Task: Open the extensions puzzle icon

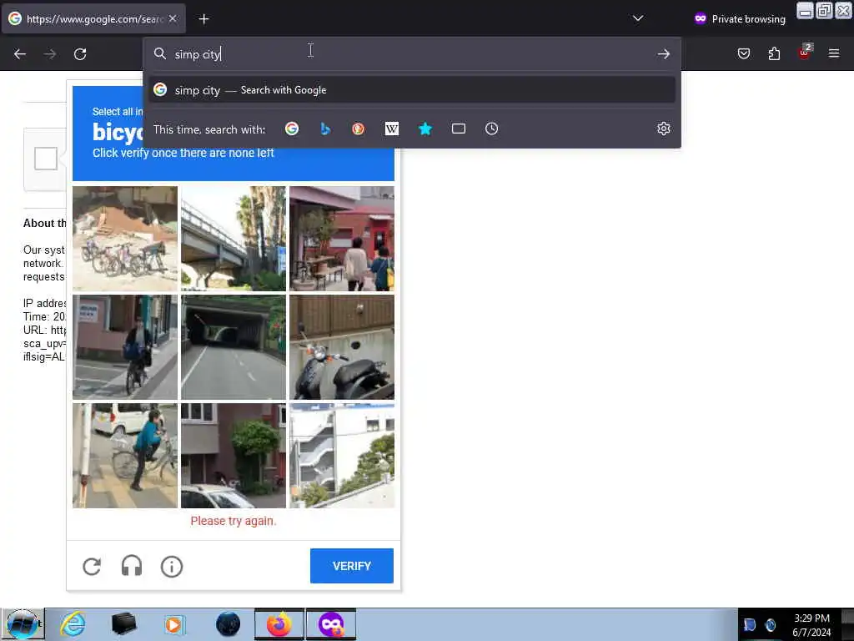Action: coord(774,53)
